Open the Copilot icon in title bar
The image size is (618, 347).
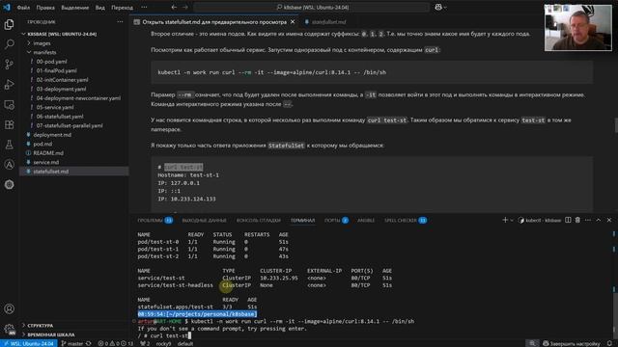click(x=438, y=7)
